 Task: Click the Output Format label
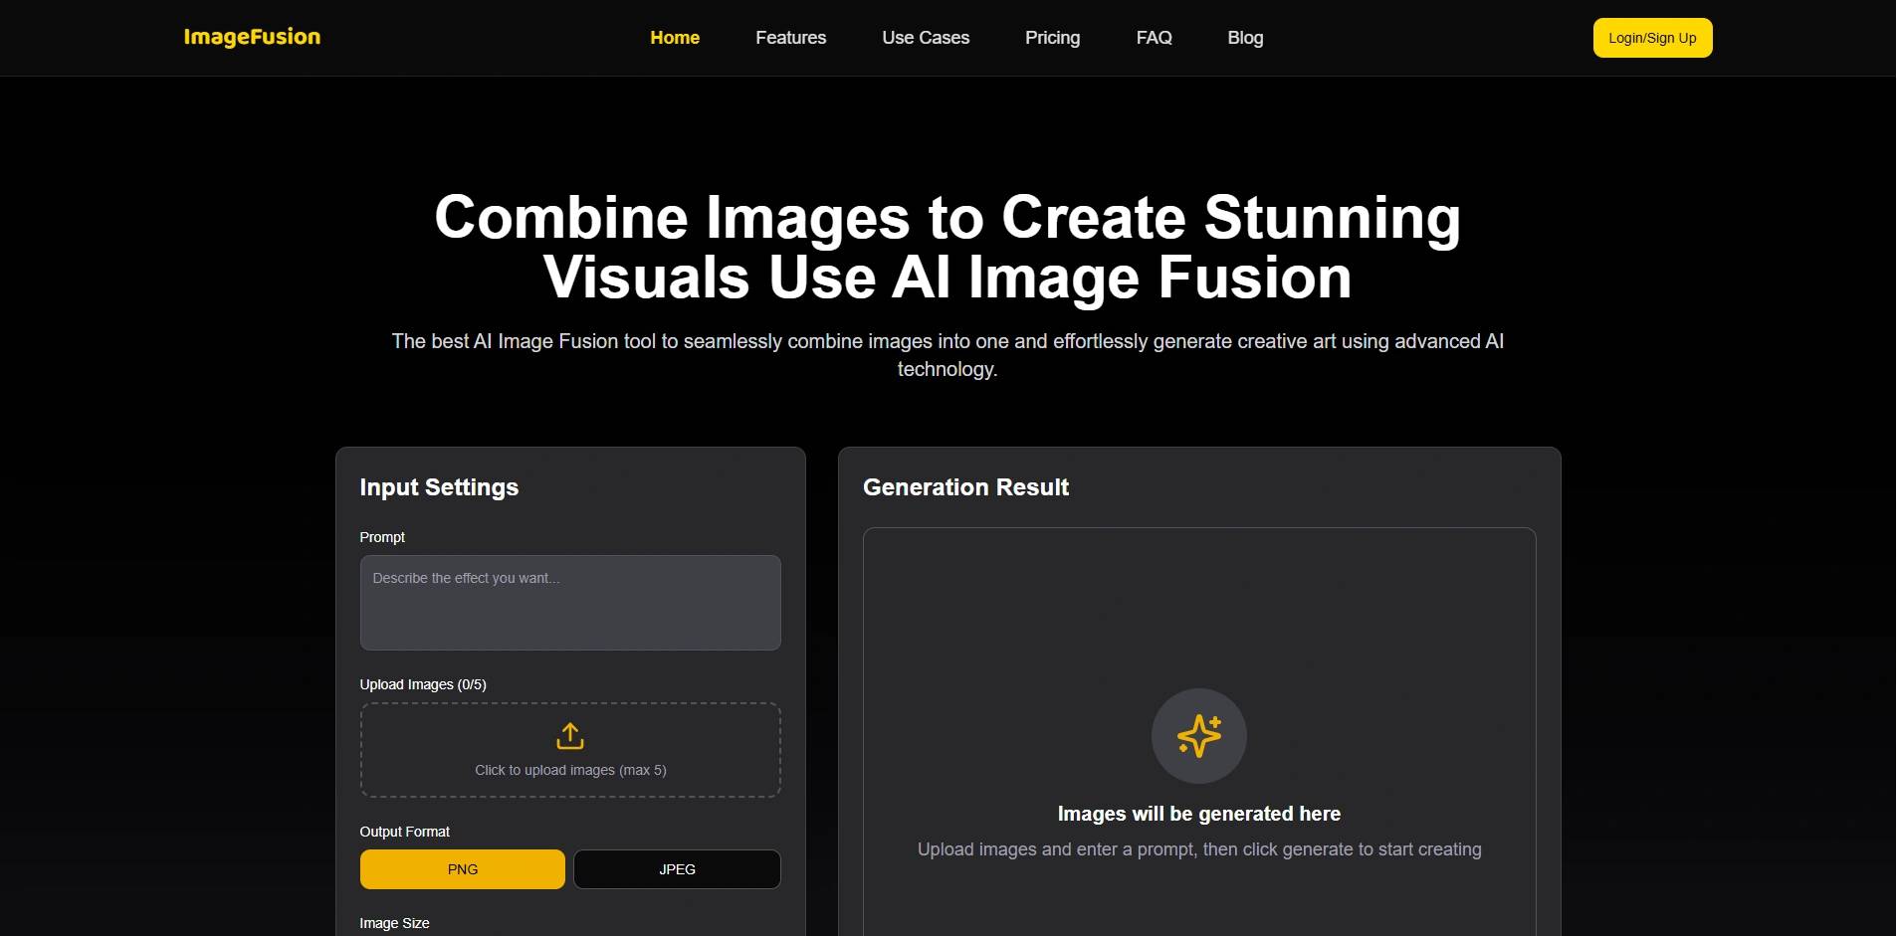pyautogui.click(x=404, y=832)
